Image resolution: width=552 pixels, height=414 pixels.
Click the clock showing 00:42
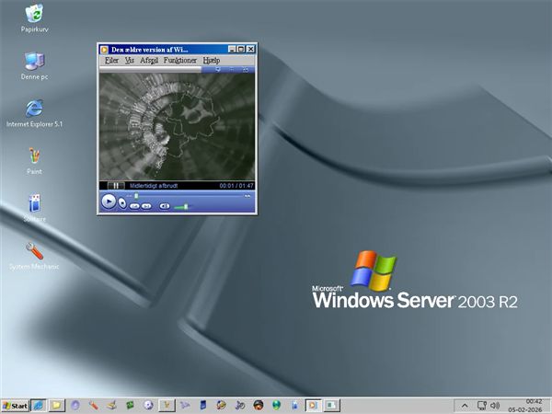[534, 402]
